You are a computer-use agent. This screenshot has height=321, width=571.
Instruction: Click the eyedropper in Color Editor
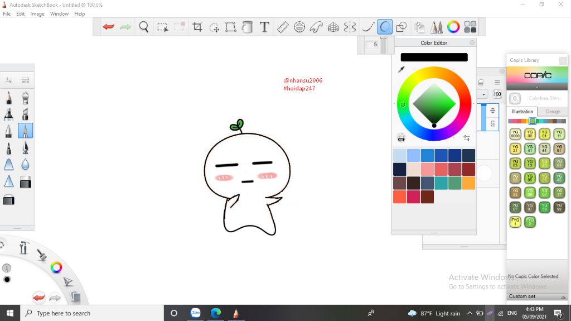tap(401, 69)
